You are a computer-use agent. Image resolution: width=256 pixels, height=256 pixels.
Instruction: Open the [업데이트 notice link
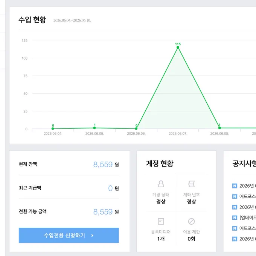tap(247, 217)
